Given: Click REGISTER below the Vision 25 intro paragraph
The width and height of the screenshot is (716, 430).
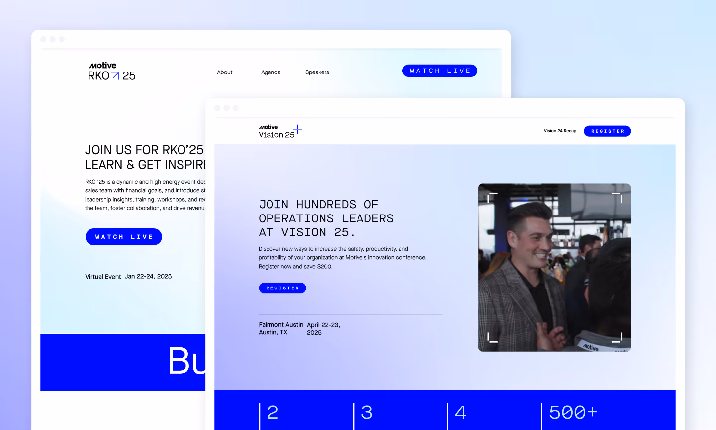Looking at the screenshot, I should tap(282, 288).
